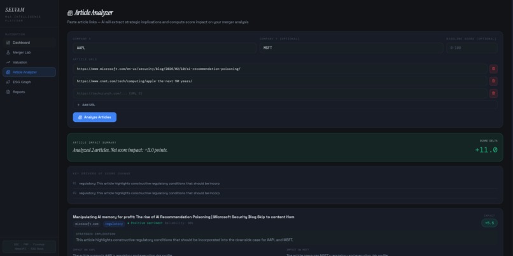Image resolution: width=513 pixels, height=256 pixels.
Task: Click the 'Paste article links' description
Action: tap(158, 22)
